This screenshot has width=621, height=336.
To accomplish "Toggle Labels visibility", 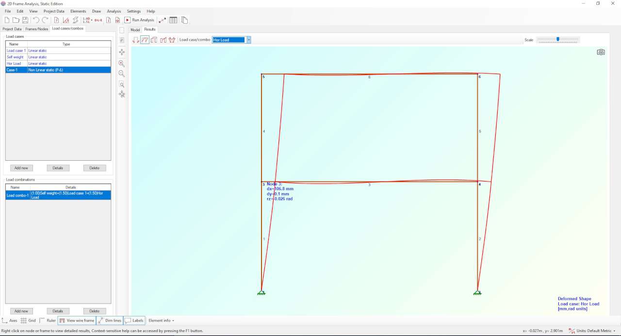I will (134, 321).
